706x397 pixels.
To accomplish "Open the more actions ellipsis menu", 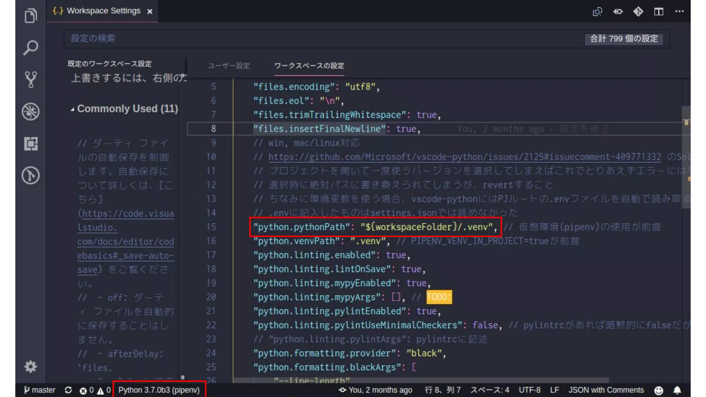I will pyautogui.click(x=679, y=11).
